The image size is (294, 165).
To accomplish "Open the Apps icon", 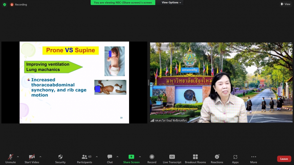I will (235, 157).
